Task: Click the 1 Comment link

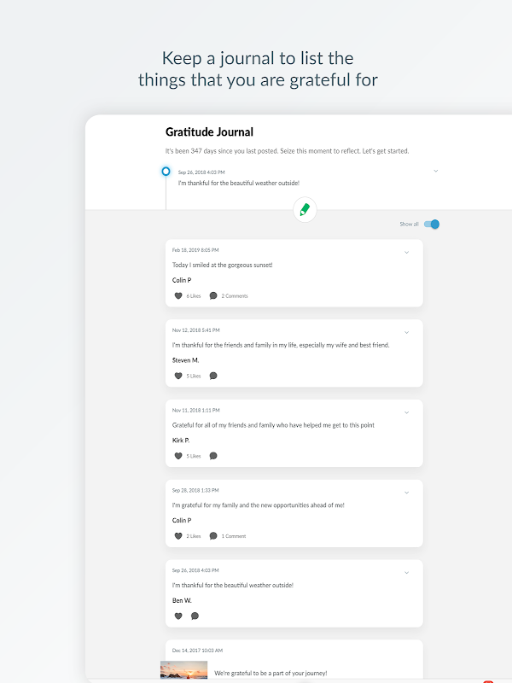Action: (x=233, y=536)
